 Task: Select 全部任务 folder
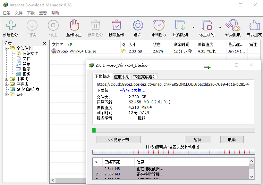tap(24, 48)
